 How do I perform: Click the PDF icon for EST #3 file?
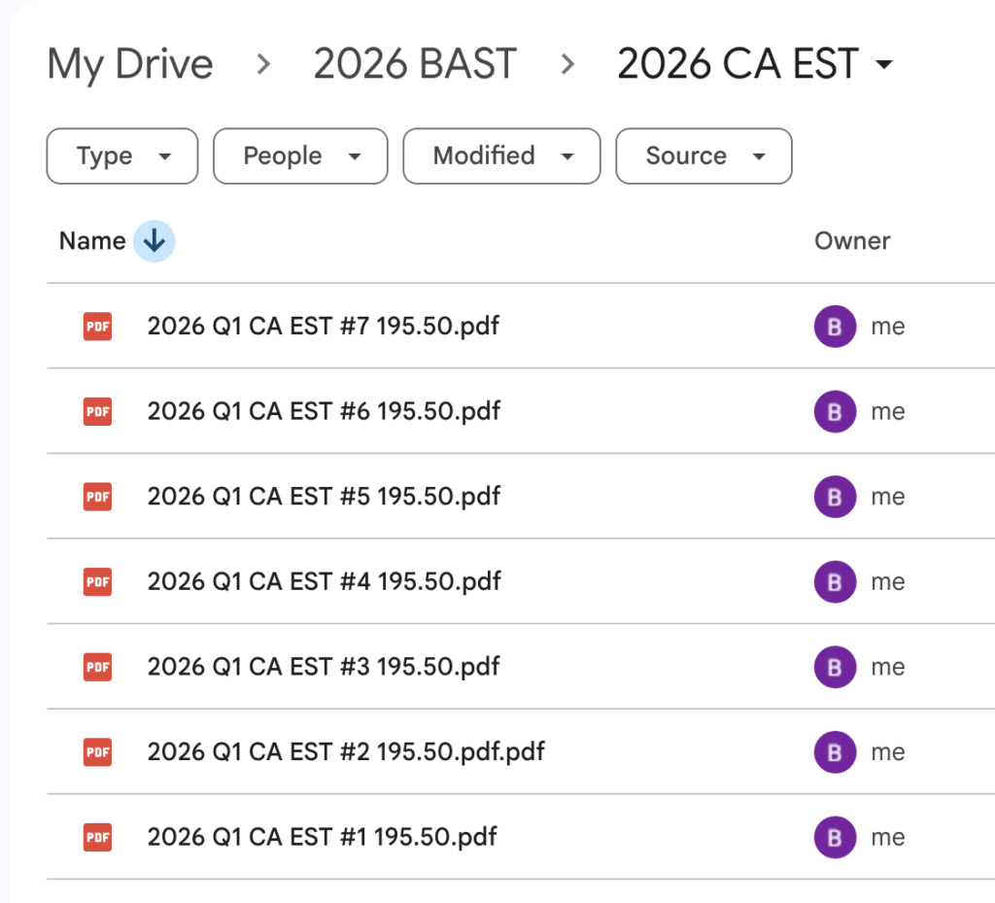click(x=97, y=667)
